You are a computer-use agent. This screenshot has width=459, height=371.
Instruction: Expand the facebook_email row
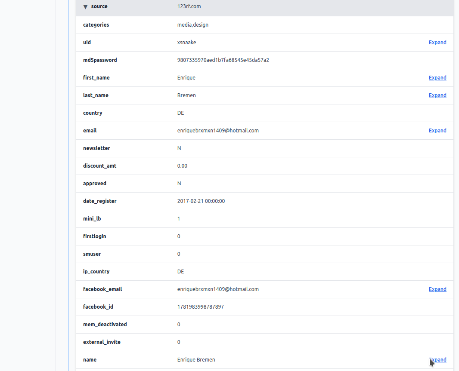[437, 289]
